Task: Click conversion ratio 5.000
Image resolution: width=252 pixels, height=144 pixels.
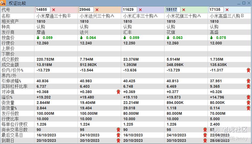Action: point(215,119)
